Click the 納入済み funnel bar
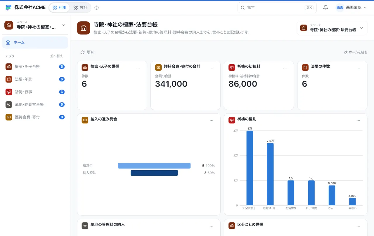This screenshot has height=236, width=374. 154,173
